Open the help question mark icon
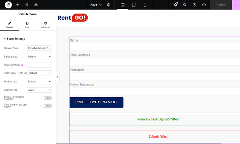 [x=194, y=5]
